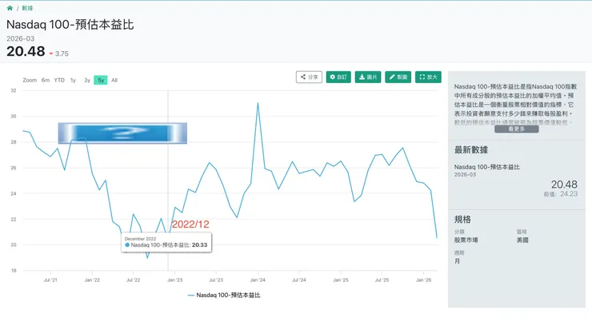The width and height of the screenshot is (592, 329).
Task: Click the Jan '24 x-axis label
Action: (258, 280)
